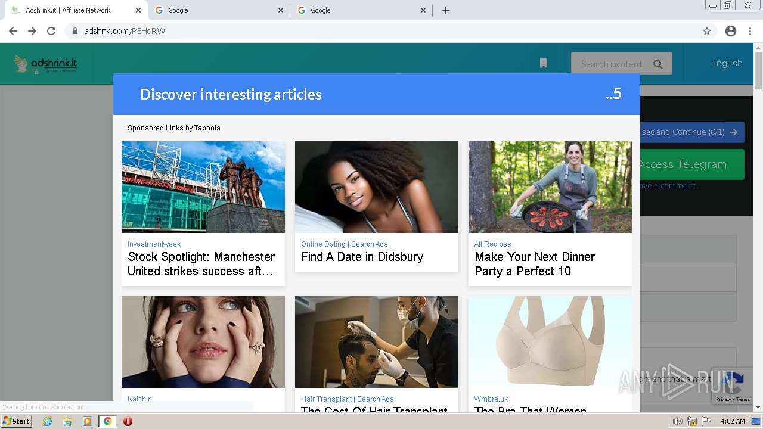Click the red Opera-style taskbar icon
763x429 pixels.
[x=128, y=421]
